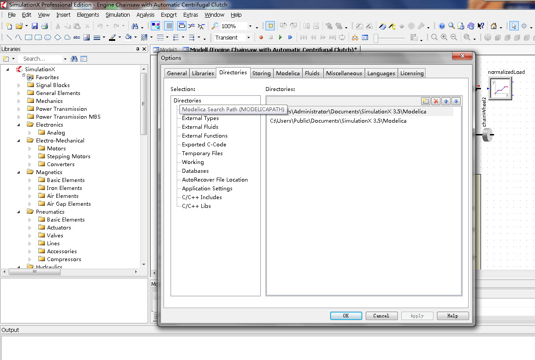The image size is (535, 360).
Task: Switch to the Licensing tab in Options
Action: 411,73
